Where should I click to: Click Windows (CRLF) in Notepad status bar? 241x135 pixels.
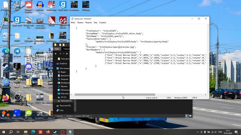coord(181,97)
